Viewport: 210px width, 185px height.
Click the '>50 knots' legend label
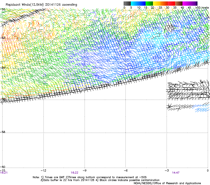click(x=202, y=7)
